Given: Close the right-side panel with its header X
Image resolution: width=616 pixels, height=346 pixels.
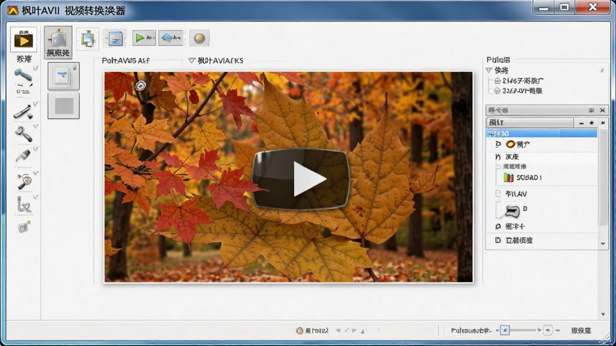Looking at the screenshot, I should tap(602, 111).
